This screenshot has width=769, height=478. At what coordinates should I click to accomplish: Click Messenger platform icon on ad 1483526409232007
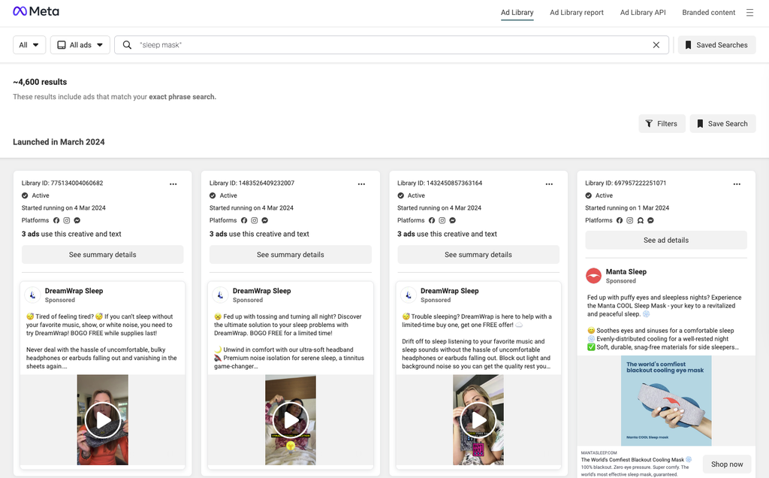(265, 220)
